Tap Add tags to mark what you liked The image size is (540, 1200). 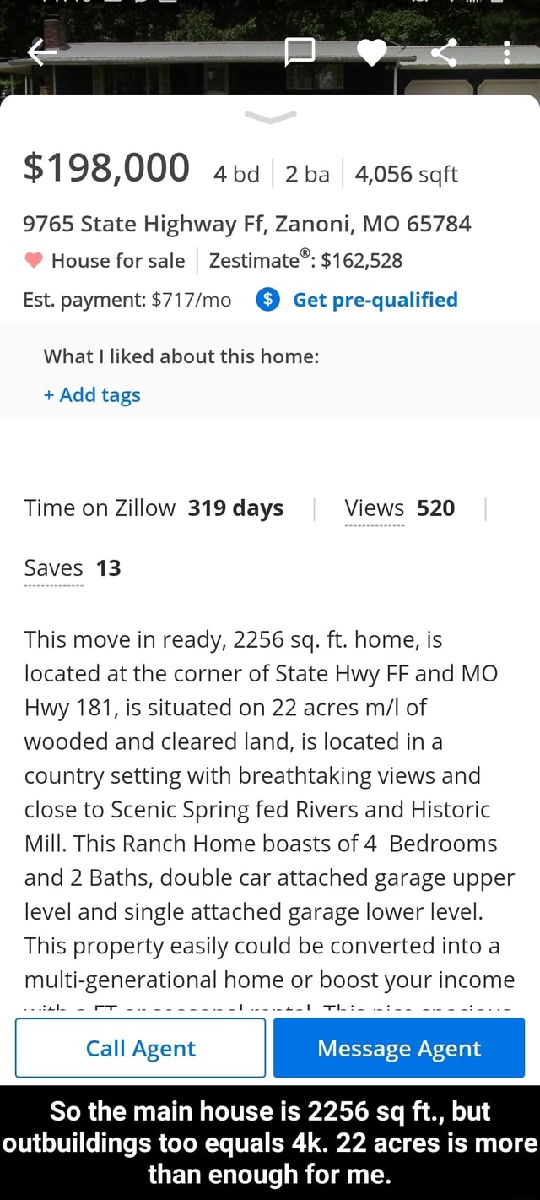(91, 394)
